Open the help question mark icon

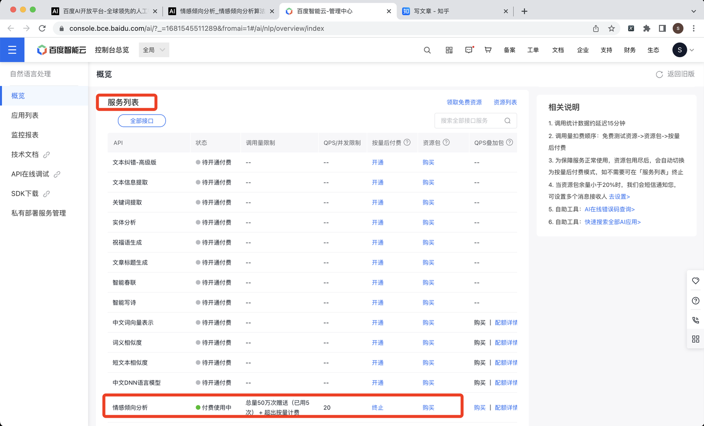[x=695, y=301]
